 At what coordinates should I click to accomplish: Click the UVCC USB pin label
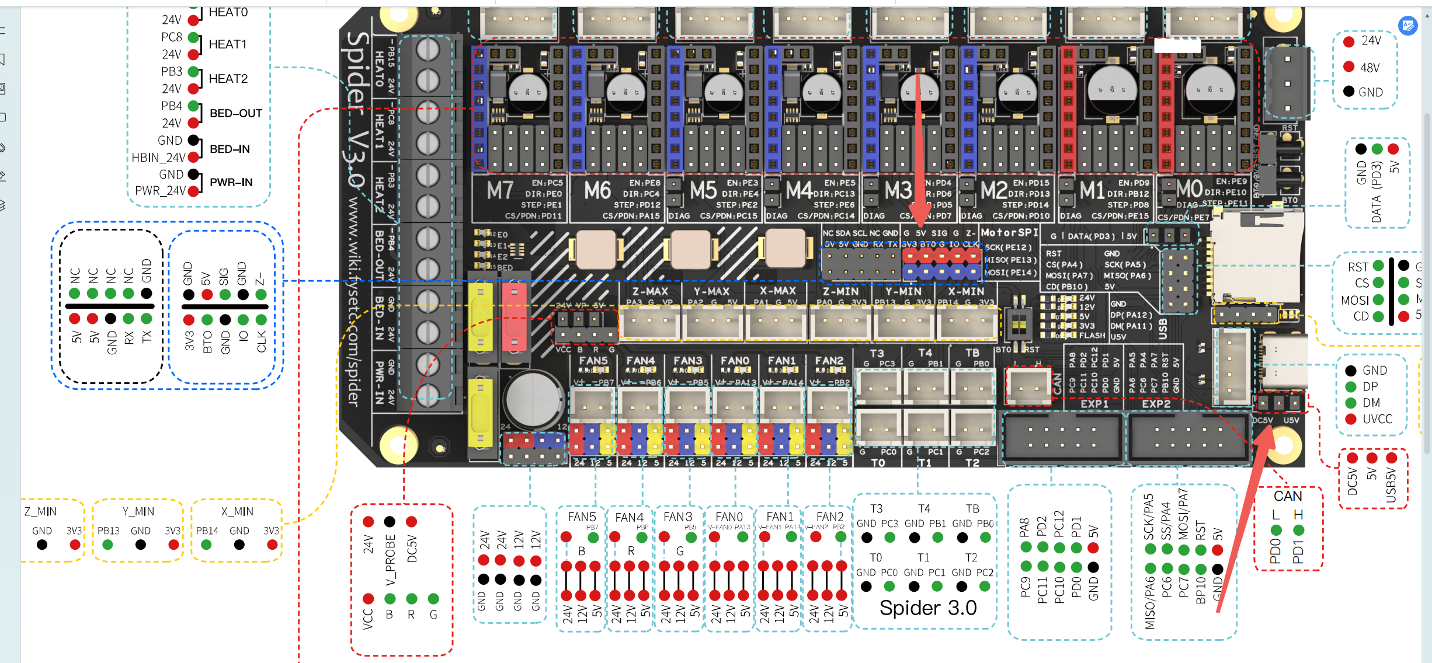(1377, 419)
